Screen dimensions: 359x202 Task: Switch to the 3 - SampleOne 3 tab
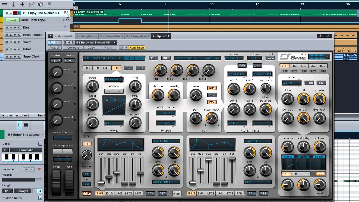(x=137, y=36)
